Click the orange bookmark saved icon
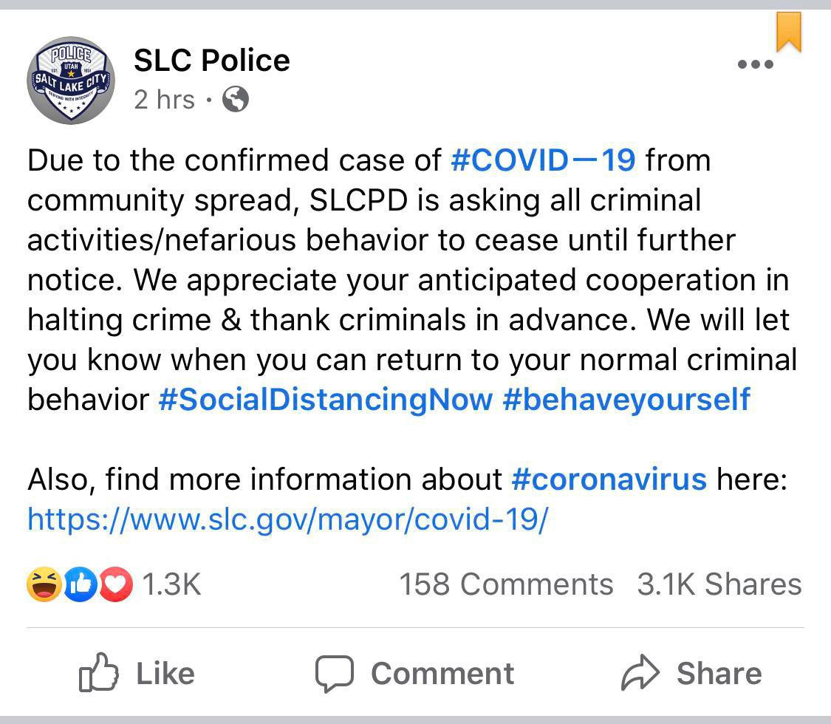831x724 pixels. [x=789, y=32]
